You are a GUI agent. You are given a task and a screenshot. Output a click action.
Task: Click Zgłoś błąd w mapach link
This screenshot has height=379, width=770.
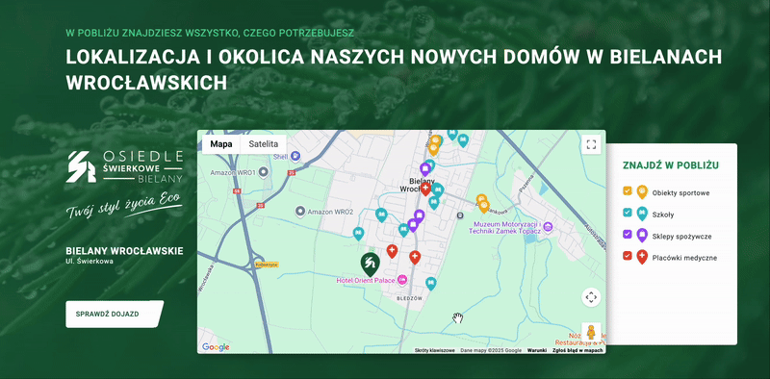[577, 350]
